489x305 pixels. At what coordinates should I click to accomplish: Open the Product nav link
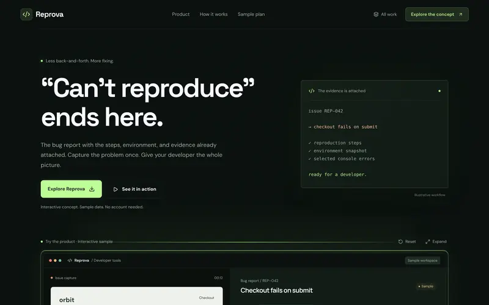(180, 14)
